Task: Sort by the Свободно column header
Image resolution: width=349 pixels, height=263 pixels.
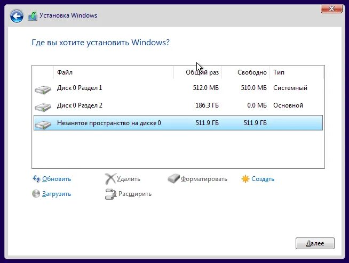Action: pyautogui.click(x=245, y=72)
